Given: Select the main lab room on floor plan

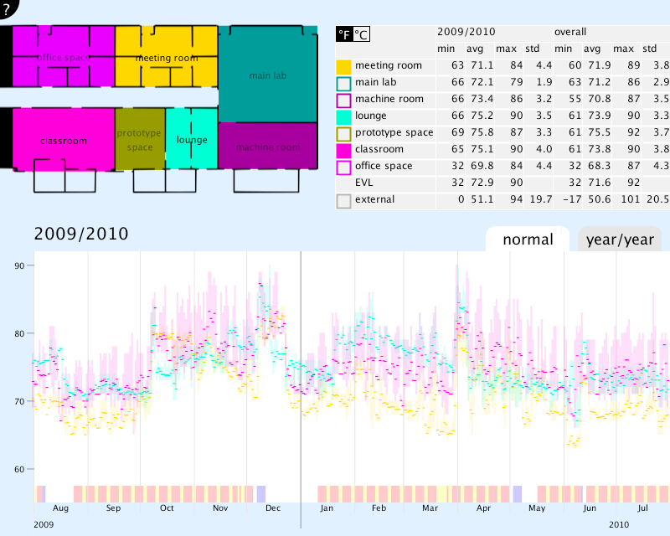Looking at the screenshot, I should click(x=268, y=74).
